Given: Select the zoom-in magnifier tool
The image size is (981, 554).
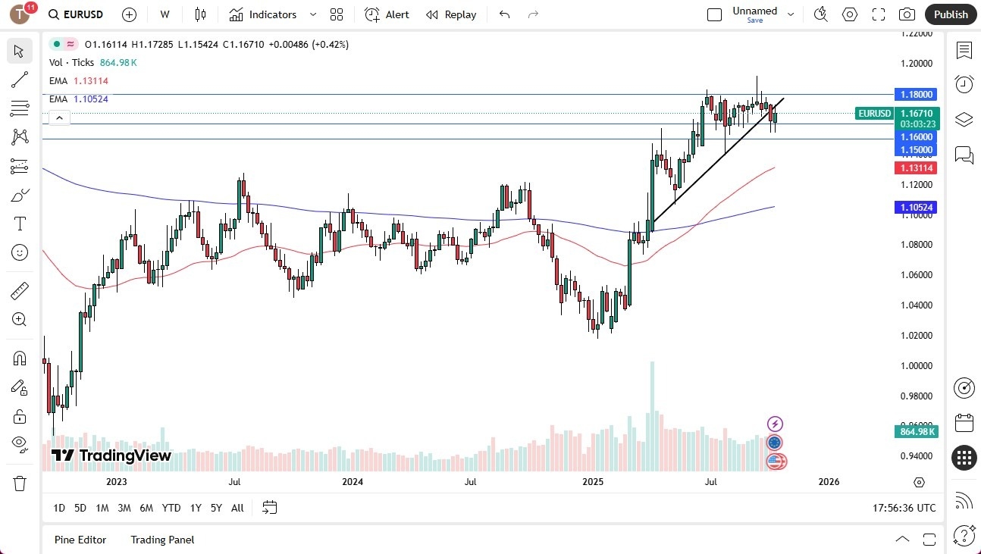Looking at the screenshot, I should (x=20, y=319).
